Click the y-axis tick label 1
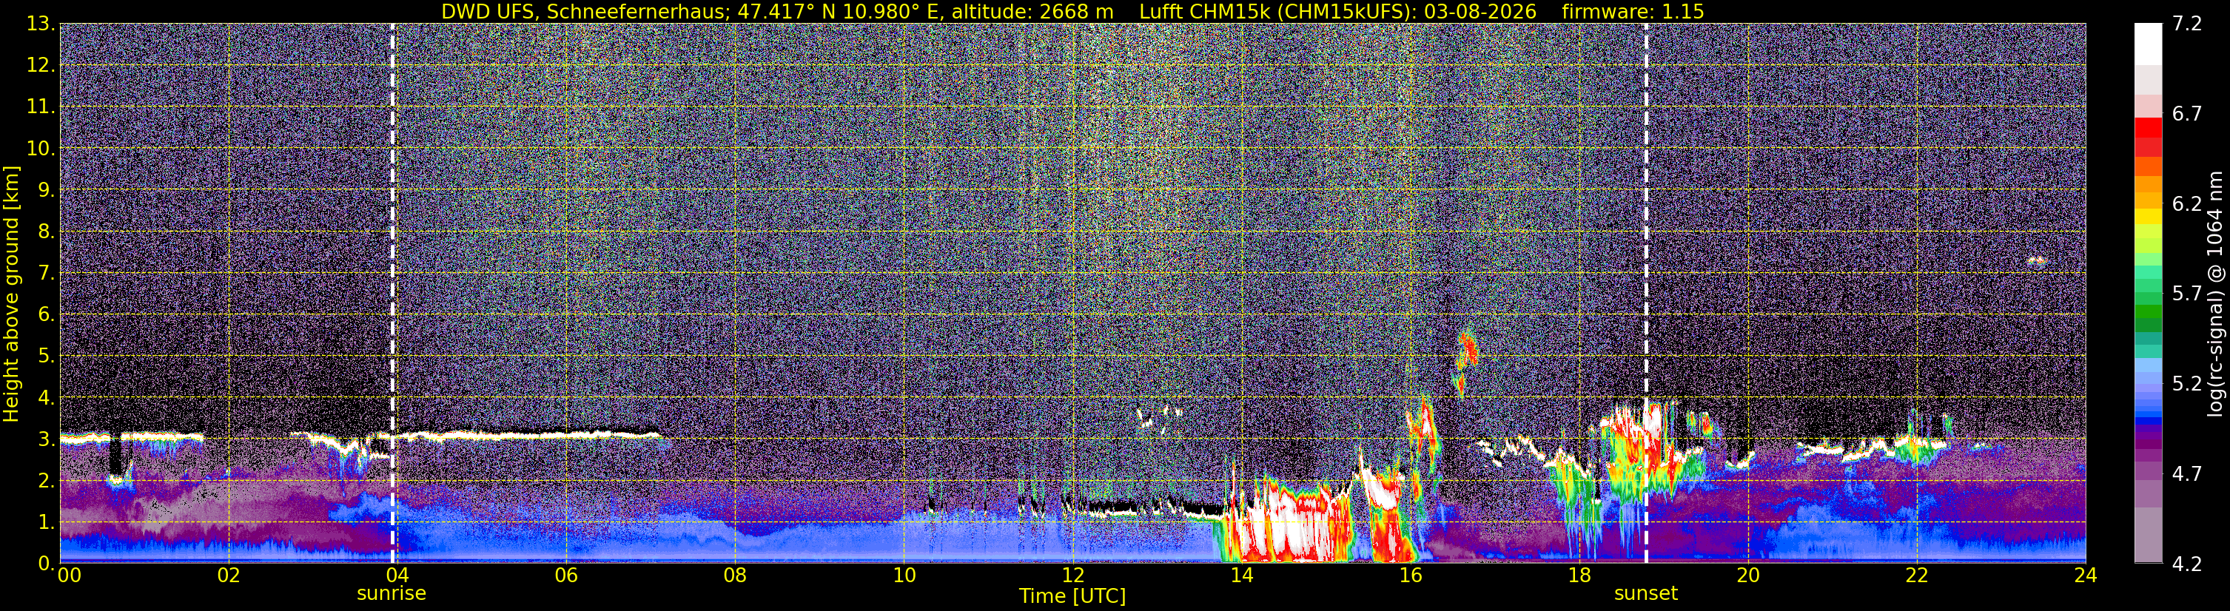 (x=47, y=523)
